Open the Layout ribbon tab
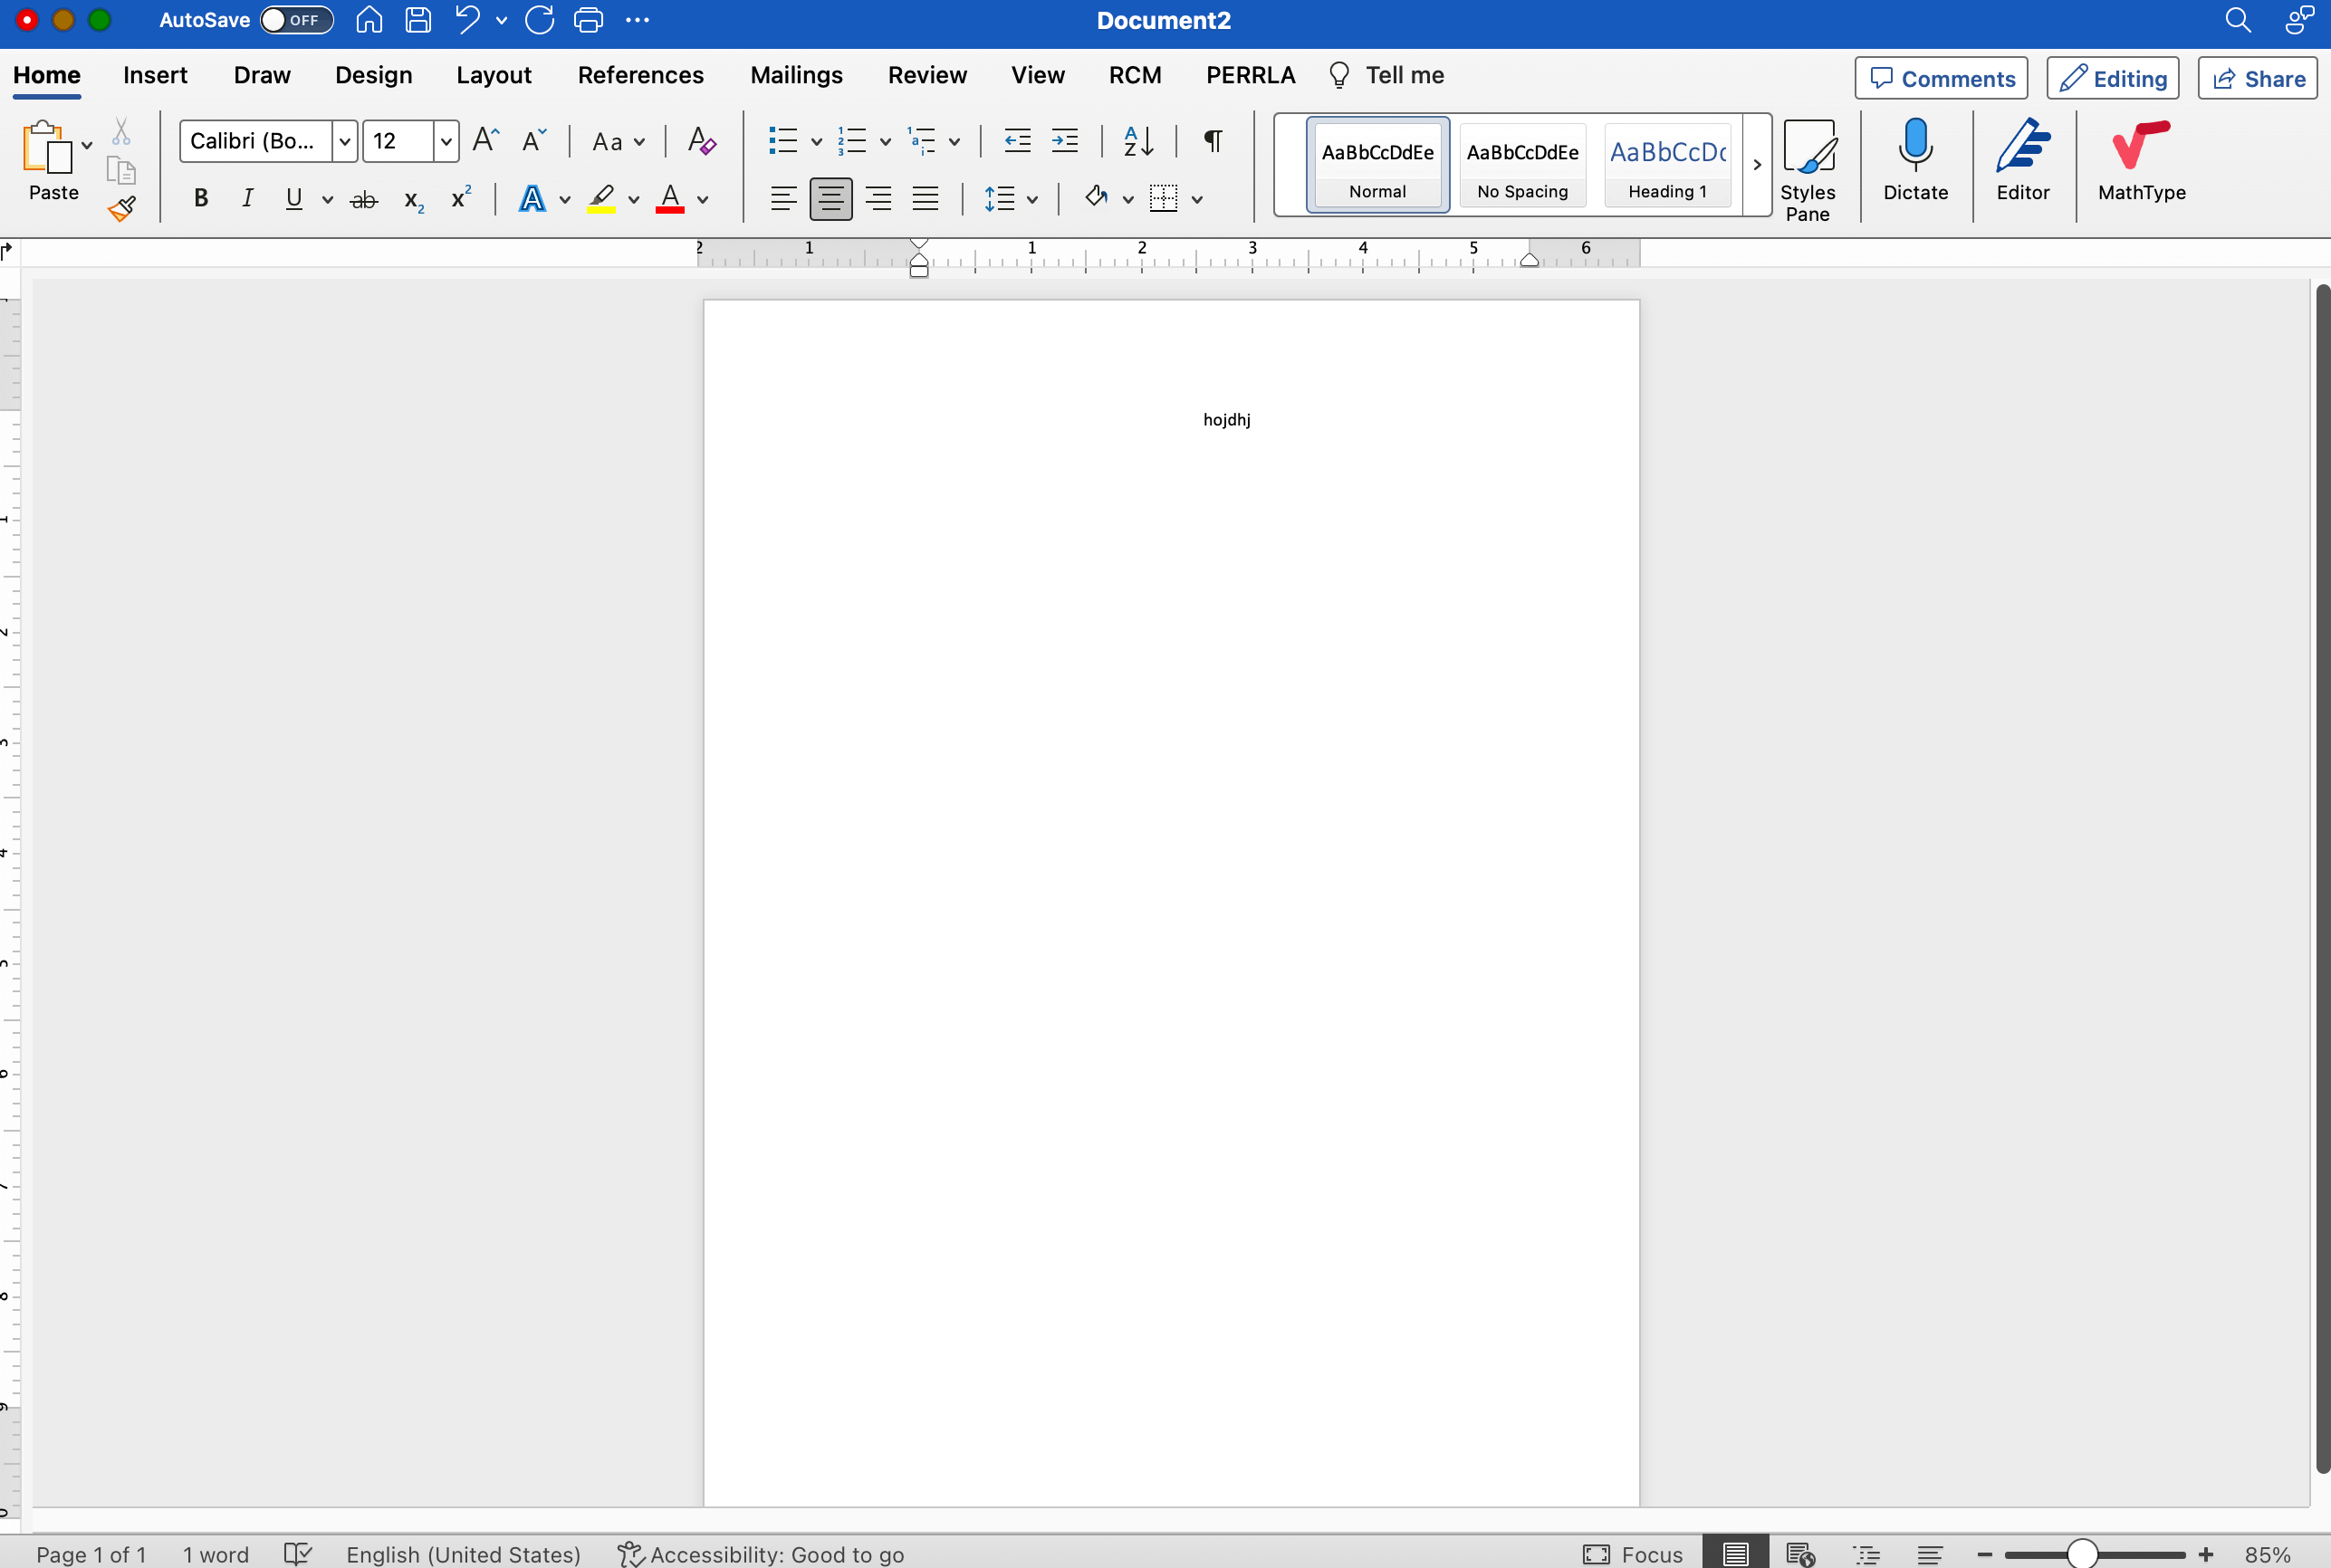 pos(493,75)
